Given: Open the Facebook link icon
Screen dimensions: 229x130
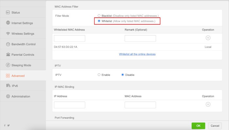Looking at the screenshot, I should (5, 125).
